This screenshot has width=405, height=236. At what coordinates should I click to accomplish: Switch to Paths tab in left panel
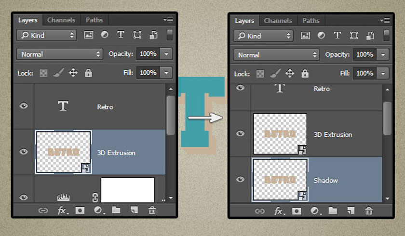[x=94, y=20]
